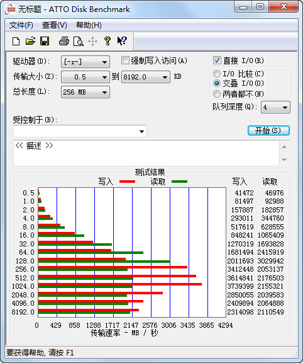The width and height of the screenshot is (303, 363).
Task: Open the 256 MB total length dropdown
Action: 85,92
